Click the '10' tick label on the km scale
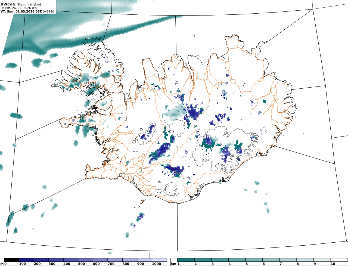The image size is (348, 266). 333,264
